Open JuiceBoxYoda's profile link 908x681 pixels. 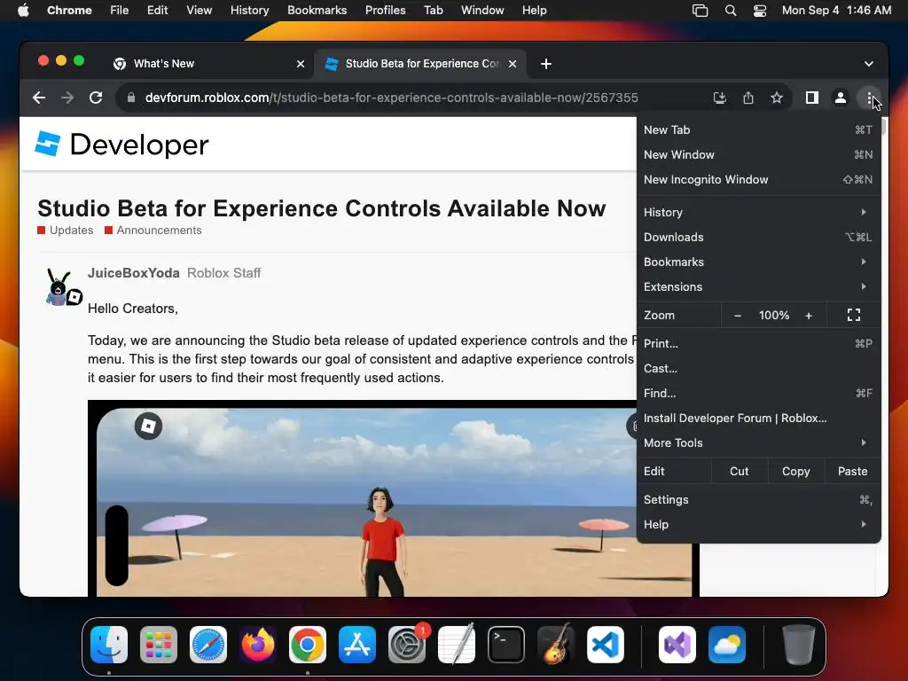134,273
